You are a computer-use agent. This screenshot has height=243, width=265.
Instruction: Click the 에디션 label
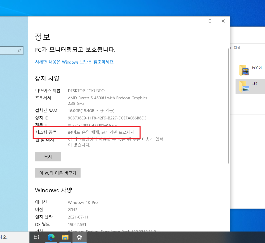tap(41, 202)
